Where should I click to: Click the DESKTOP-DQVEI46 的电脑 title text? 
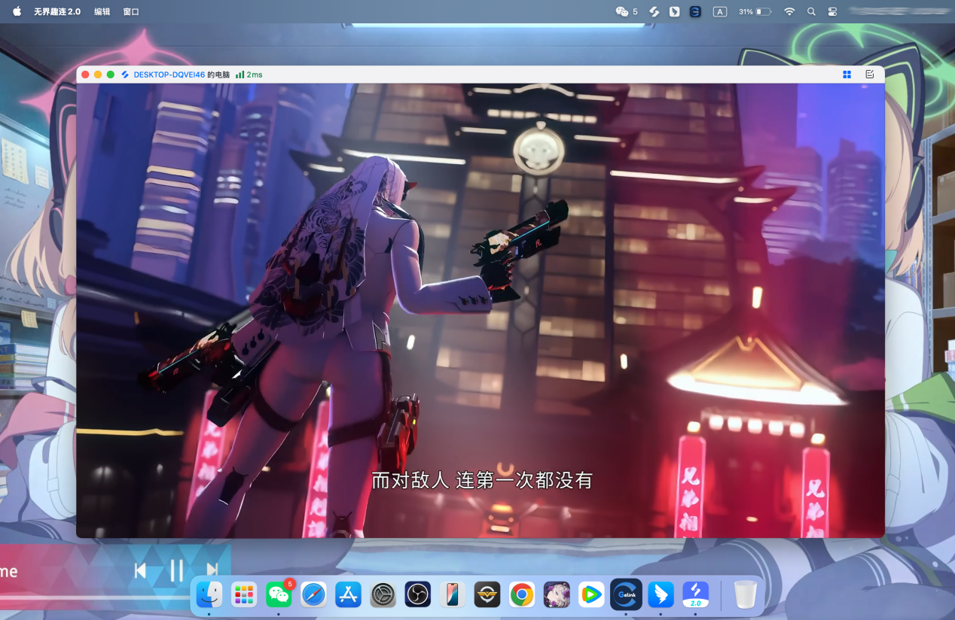(182, 74)
